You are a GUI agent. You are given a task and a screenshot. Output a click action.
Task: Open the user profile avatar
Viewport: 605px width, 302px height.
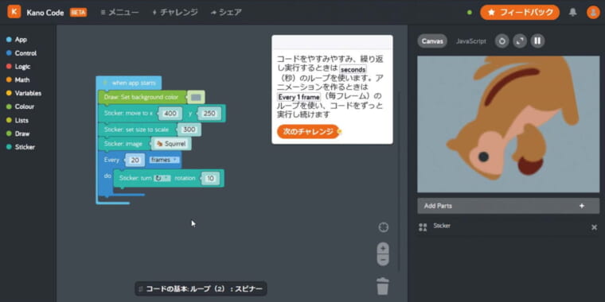coord(593,13)
